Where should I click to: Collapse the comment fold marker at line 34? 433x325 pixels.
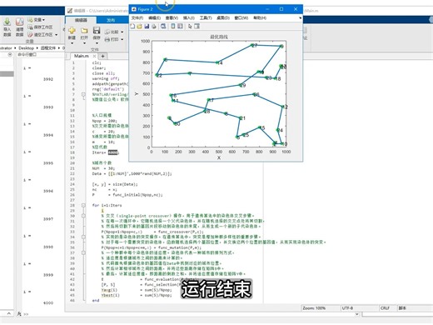83,237
